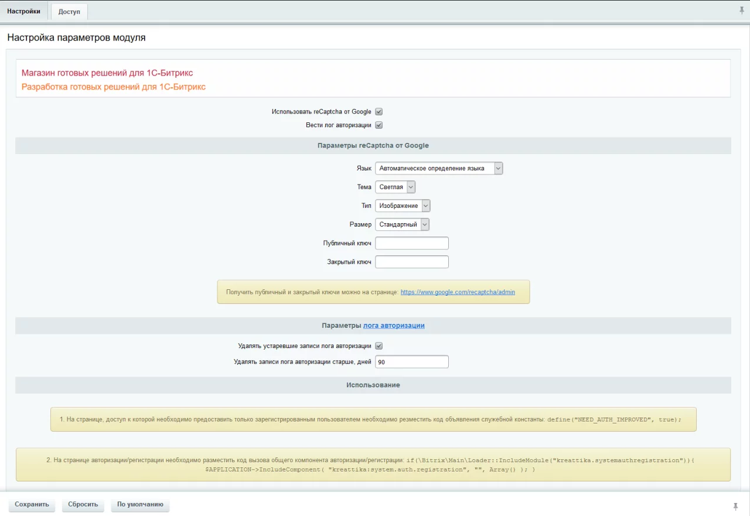Open the 'Тип' type dropdown
750x516 pixels.
(403, 206)
